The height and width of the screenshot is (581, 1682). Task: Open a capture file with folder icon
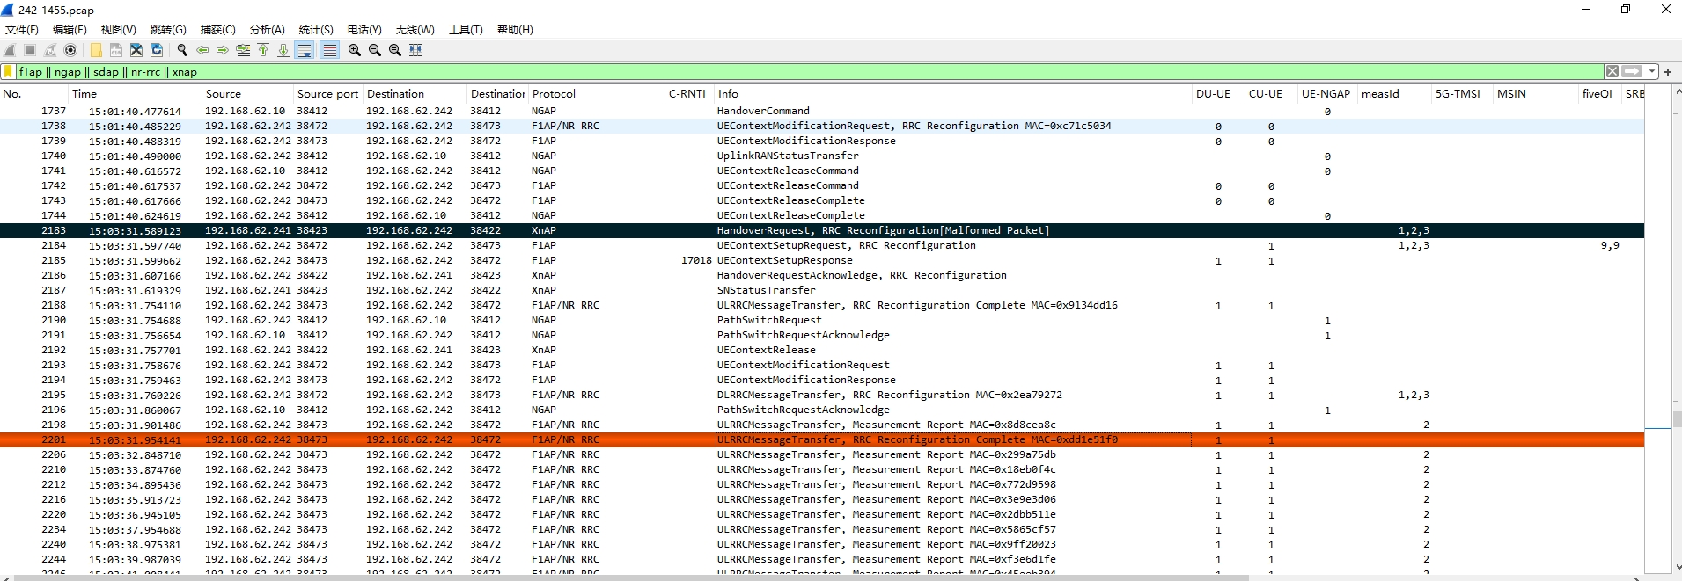click(96, 50)
